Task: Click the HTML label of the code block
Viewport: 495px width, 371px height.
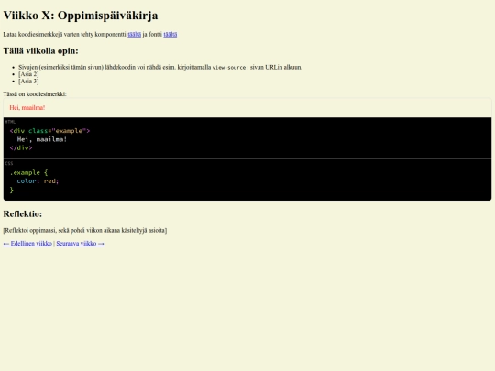Action: 10,122
